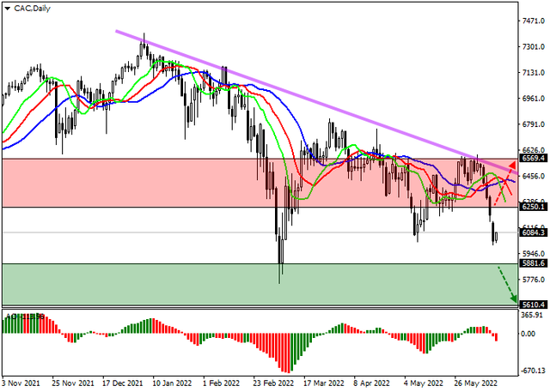Select the 6456.0 price axis label
This screenshot has width=550, height=392.
pos(533,176)
